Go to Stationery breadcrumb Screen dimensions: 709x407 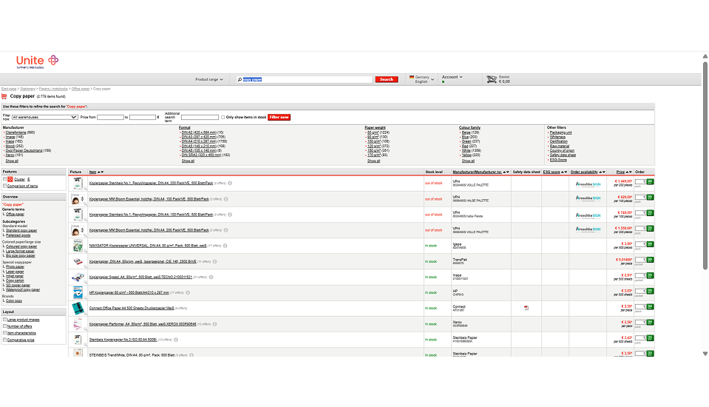click(27, 89)
